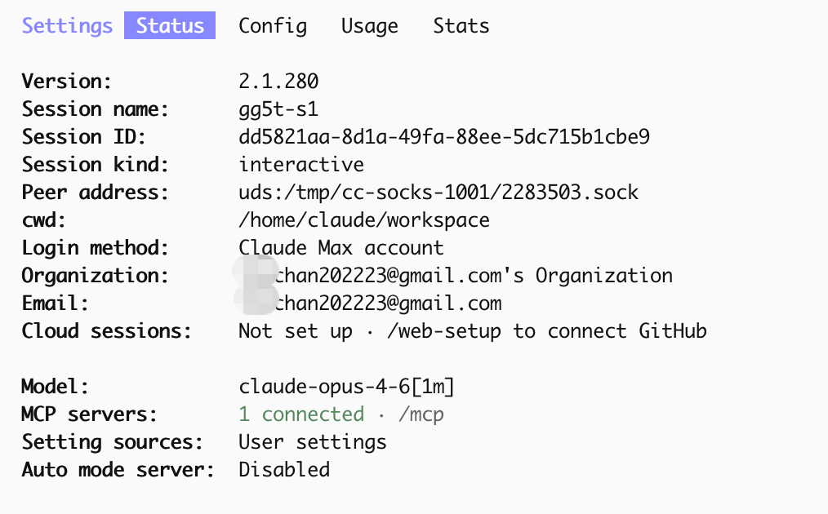Switch to the Config tab
Screen dimensions: 828x514
(273, 26)
